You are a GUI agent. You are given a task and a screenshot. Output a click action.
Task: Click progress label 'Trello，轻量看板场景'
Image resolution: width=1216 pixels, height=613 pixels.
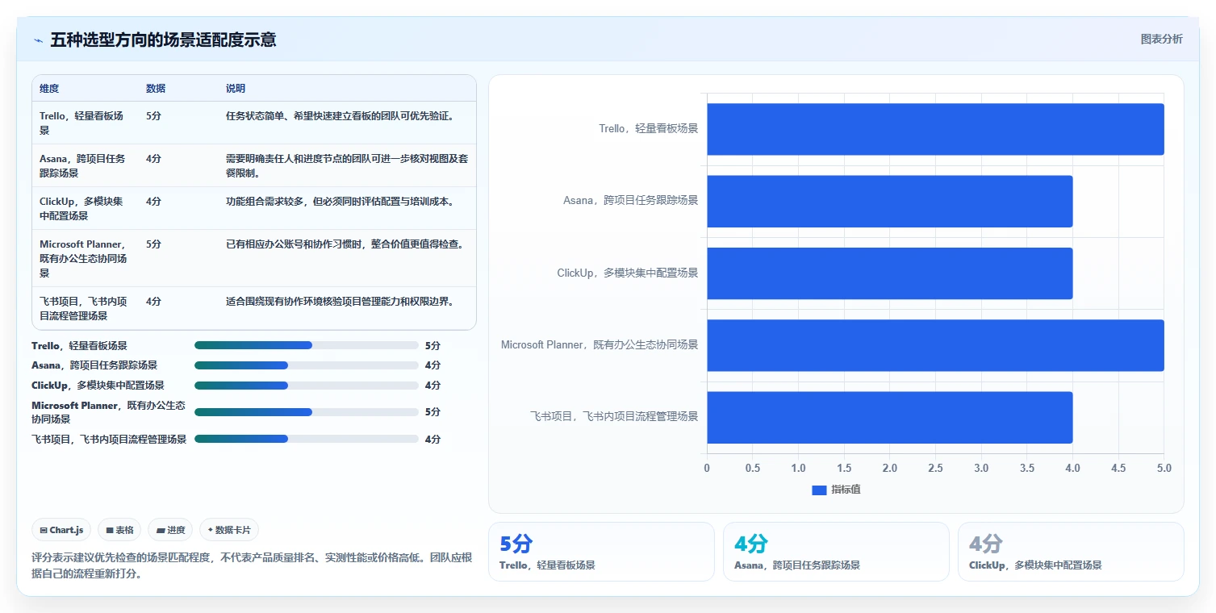(x=79, y=346)
